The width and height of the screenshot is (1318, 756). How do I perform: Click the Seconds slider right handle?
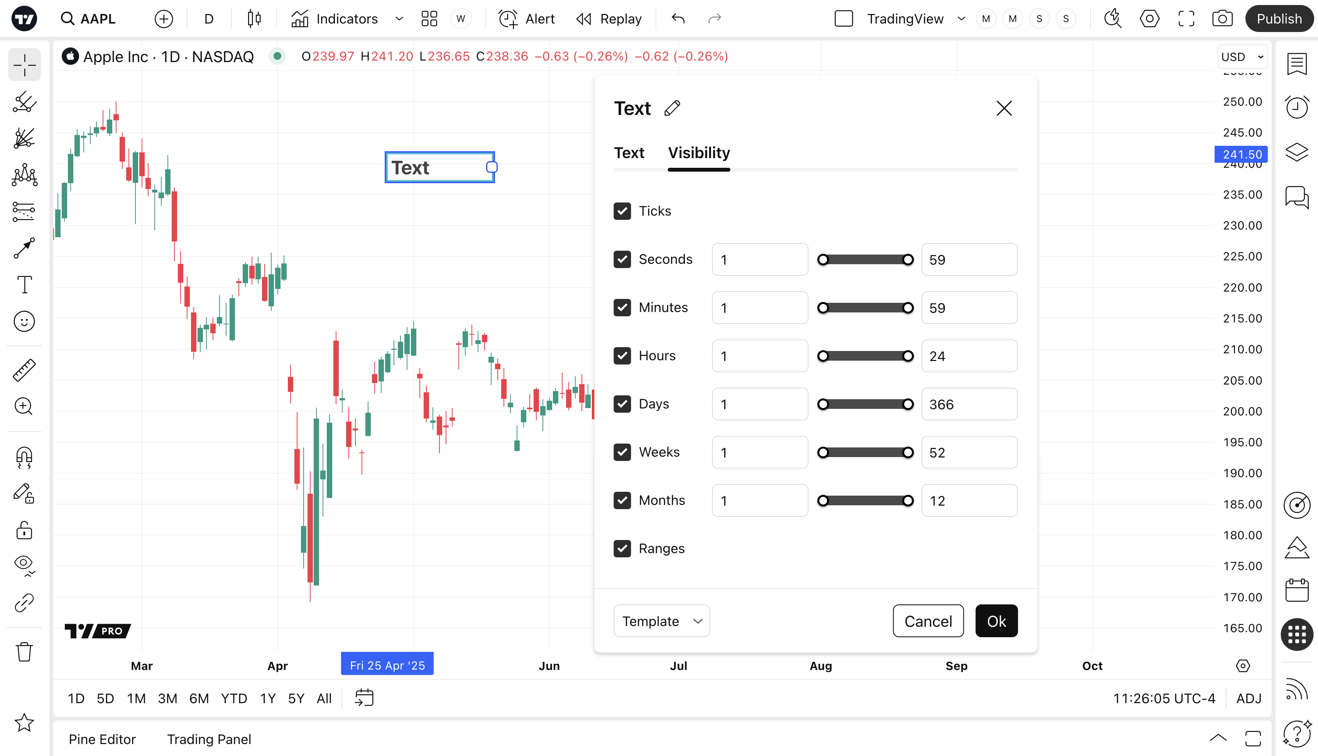point(908,260)
